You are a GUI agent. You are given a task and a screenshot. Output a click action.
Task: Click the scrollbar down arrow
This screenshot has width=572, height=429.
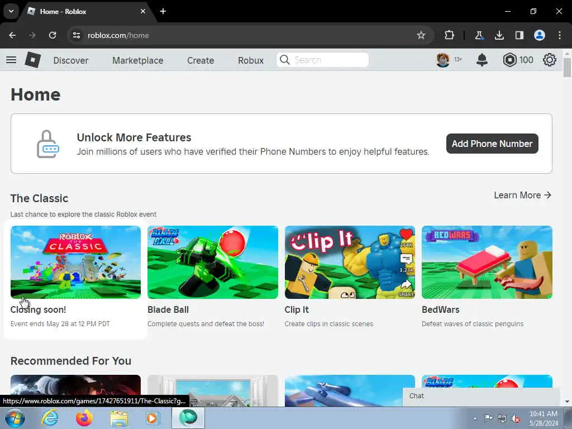pyautogui.click(x=567, y=402)
